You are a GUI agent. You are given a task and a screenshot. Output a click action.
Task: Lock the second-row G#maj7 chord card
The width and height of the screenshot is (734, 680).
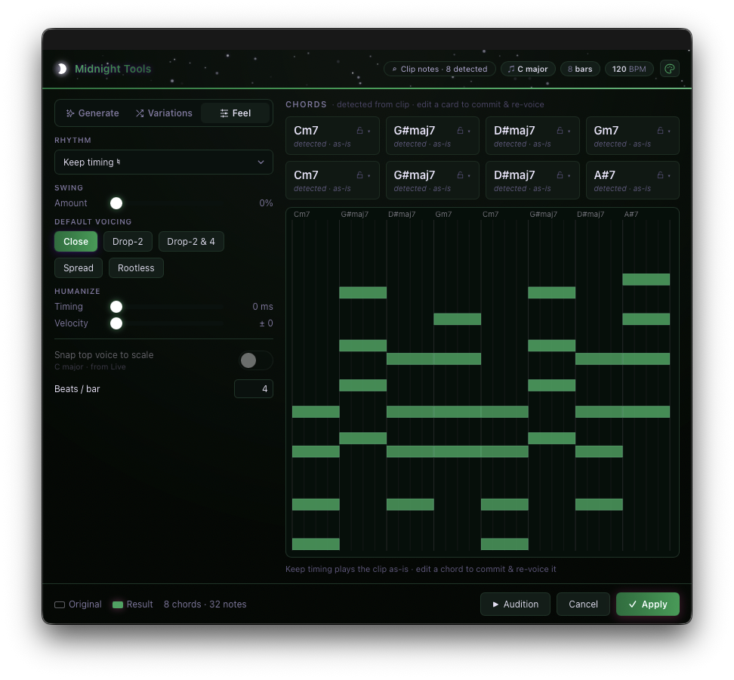point(460,175)
